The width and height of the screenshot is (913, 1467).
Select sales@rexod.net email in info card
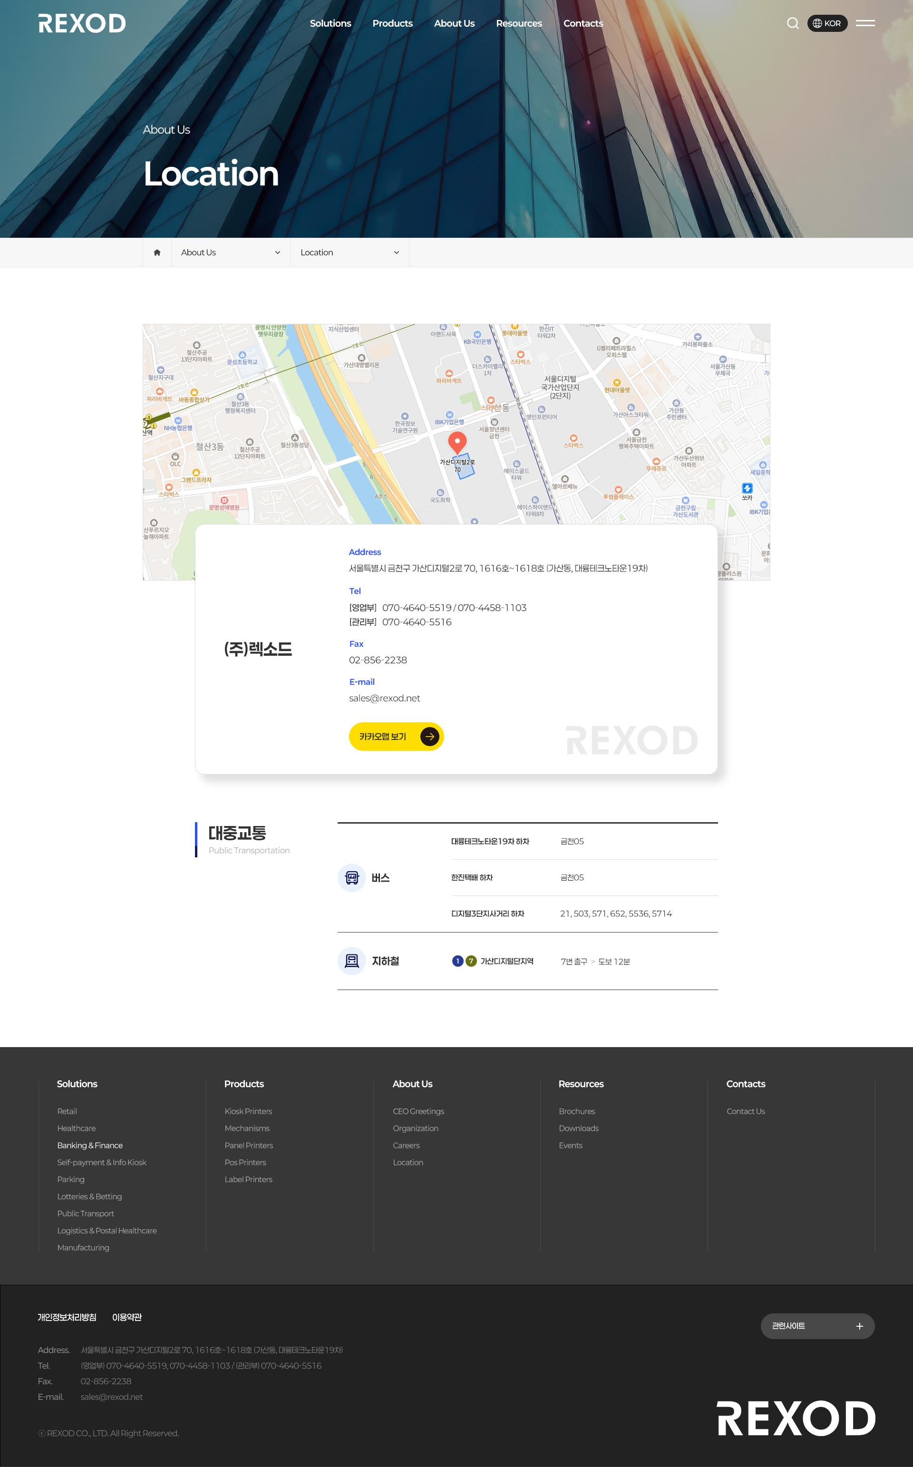(x=384, y=698)
